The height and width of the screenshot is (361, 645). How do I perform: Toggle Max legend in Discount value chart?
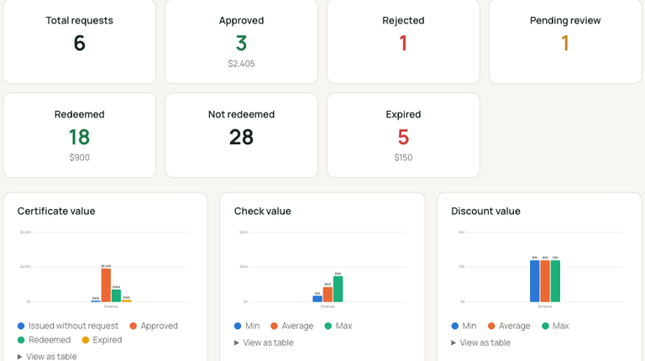555,326
